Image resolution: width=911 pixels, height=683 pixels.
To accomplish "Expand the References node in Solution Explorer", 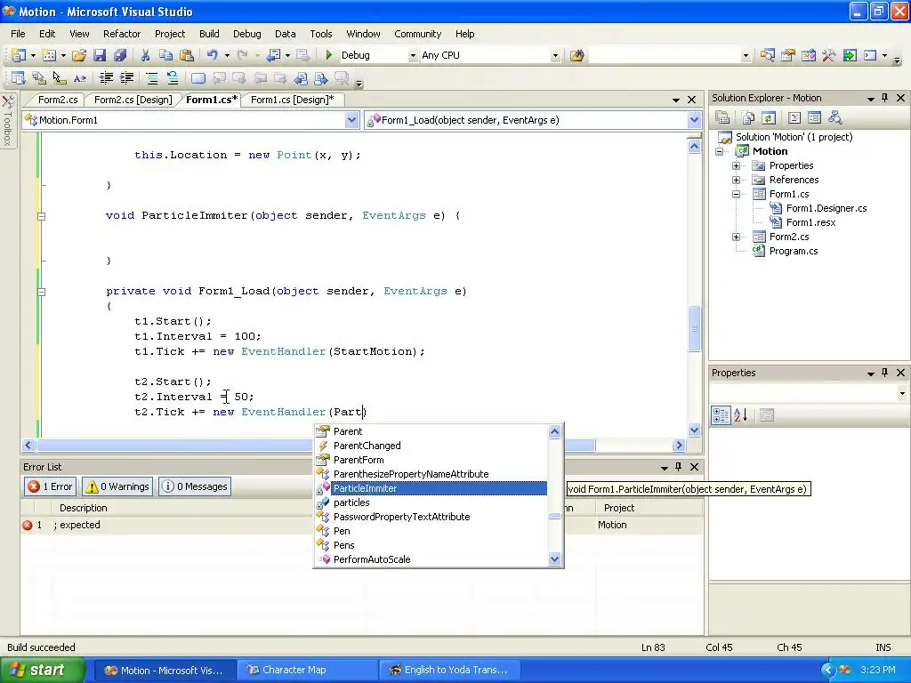I will [736, 180].
